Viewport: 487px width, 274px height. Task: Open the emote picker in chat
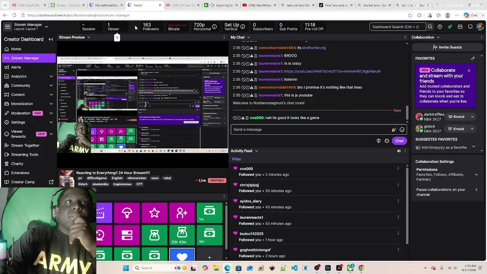(x=402, y=129)
